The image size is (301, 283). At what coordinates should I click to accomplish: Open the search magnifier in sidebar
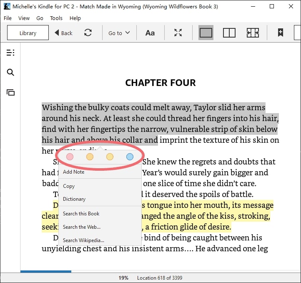[x=10, y=72]
